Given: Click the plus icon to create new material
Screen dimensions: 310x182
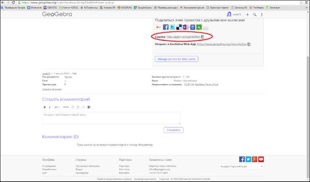Looking at the screenshot, I should (247, 14).
